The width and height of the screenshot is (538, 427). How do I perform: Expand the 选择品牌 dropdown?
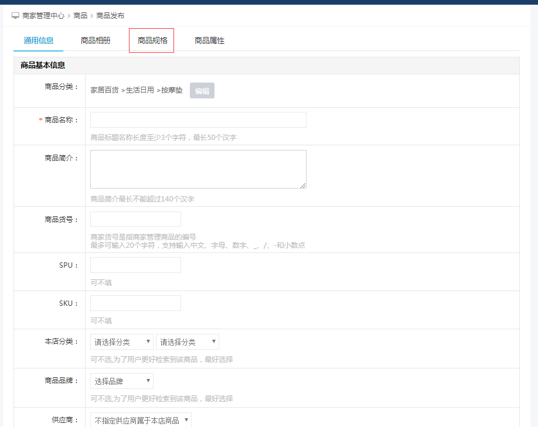tap(122, 381)
